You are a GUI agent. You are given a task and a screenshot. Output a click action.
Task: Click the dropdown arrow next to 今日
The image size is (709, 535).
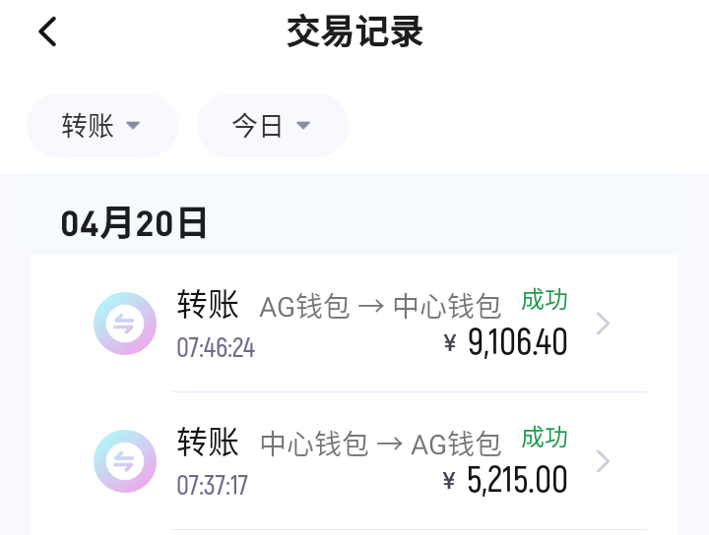(303, 126)
